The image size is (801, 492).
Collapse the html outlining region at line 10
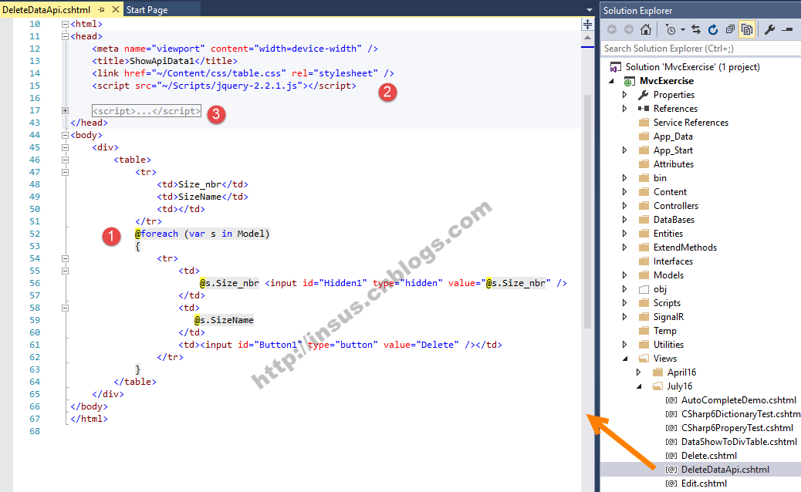tap(65, 24)
